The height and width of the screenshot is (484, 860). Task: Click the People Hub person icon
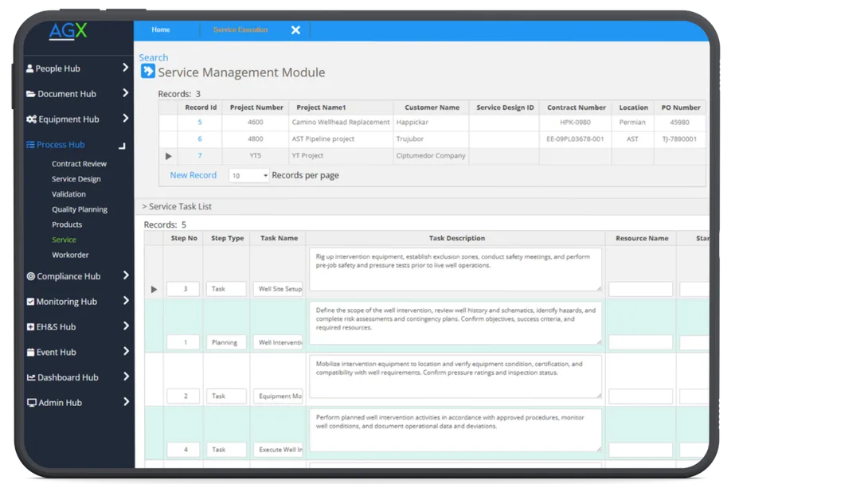tap(29, 68)
